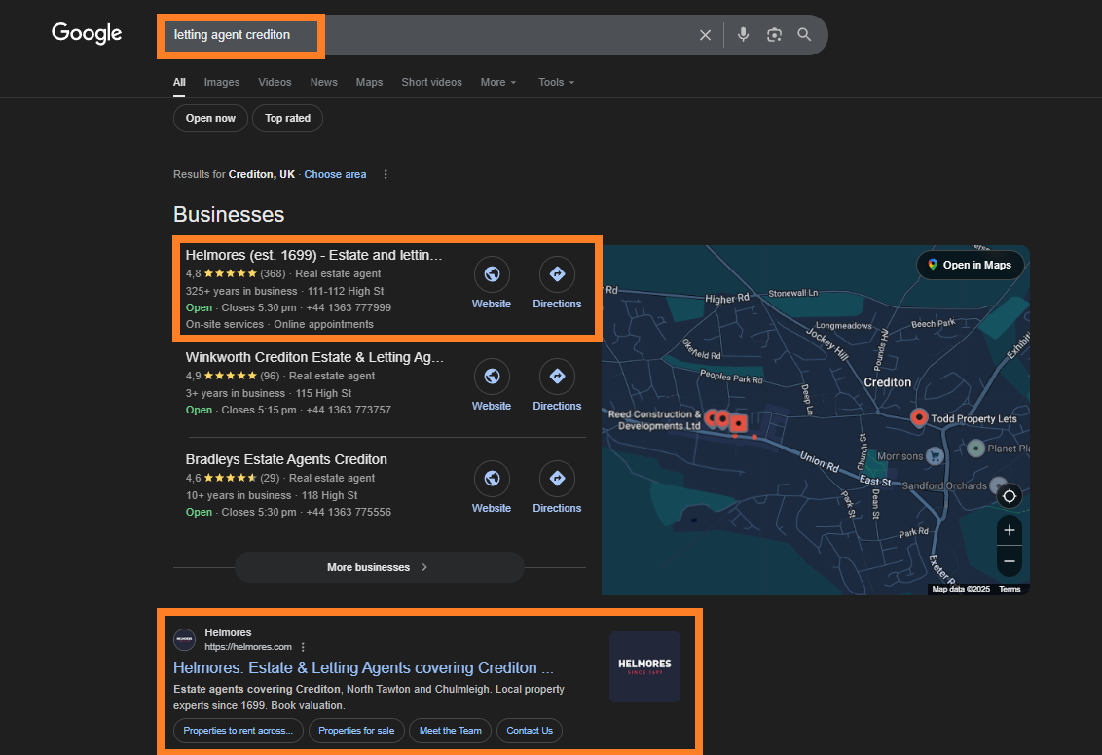Zoom out on the map

click(x=1010, y=561)
